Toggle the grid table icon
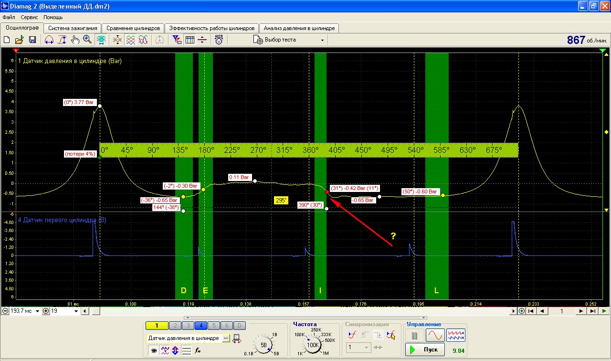611x361 pixels. 190,40
